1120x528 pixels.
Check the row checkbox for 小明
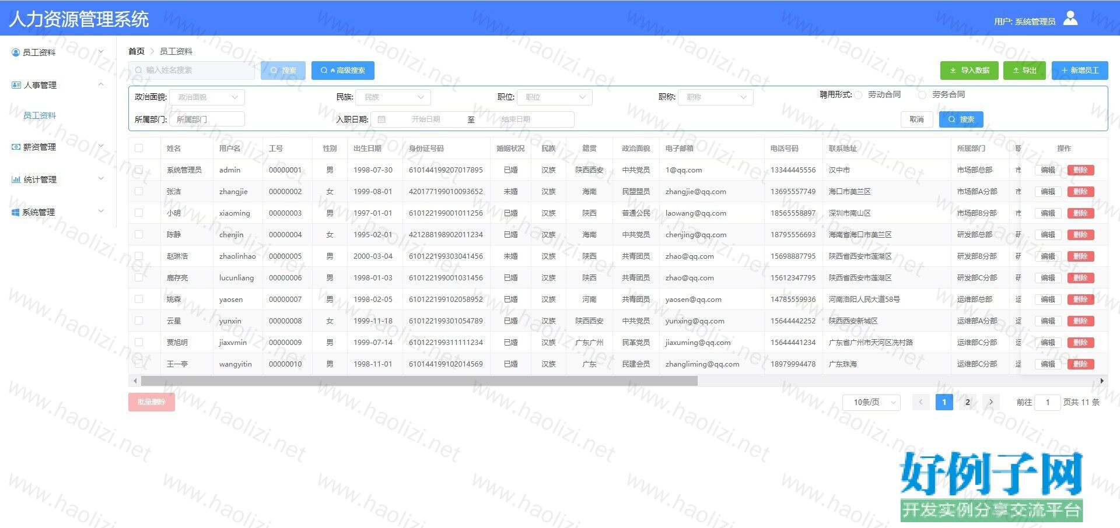139,213
